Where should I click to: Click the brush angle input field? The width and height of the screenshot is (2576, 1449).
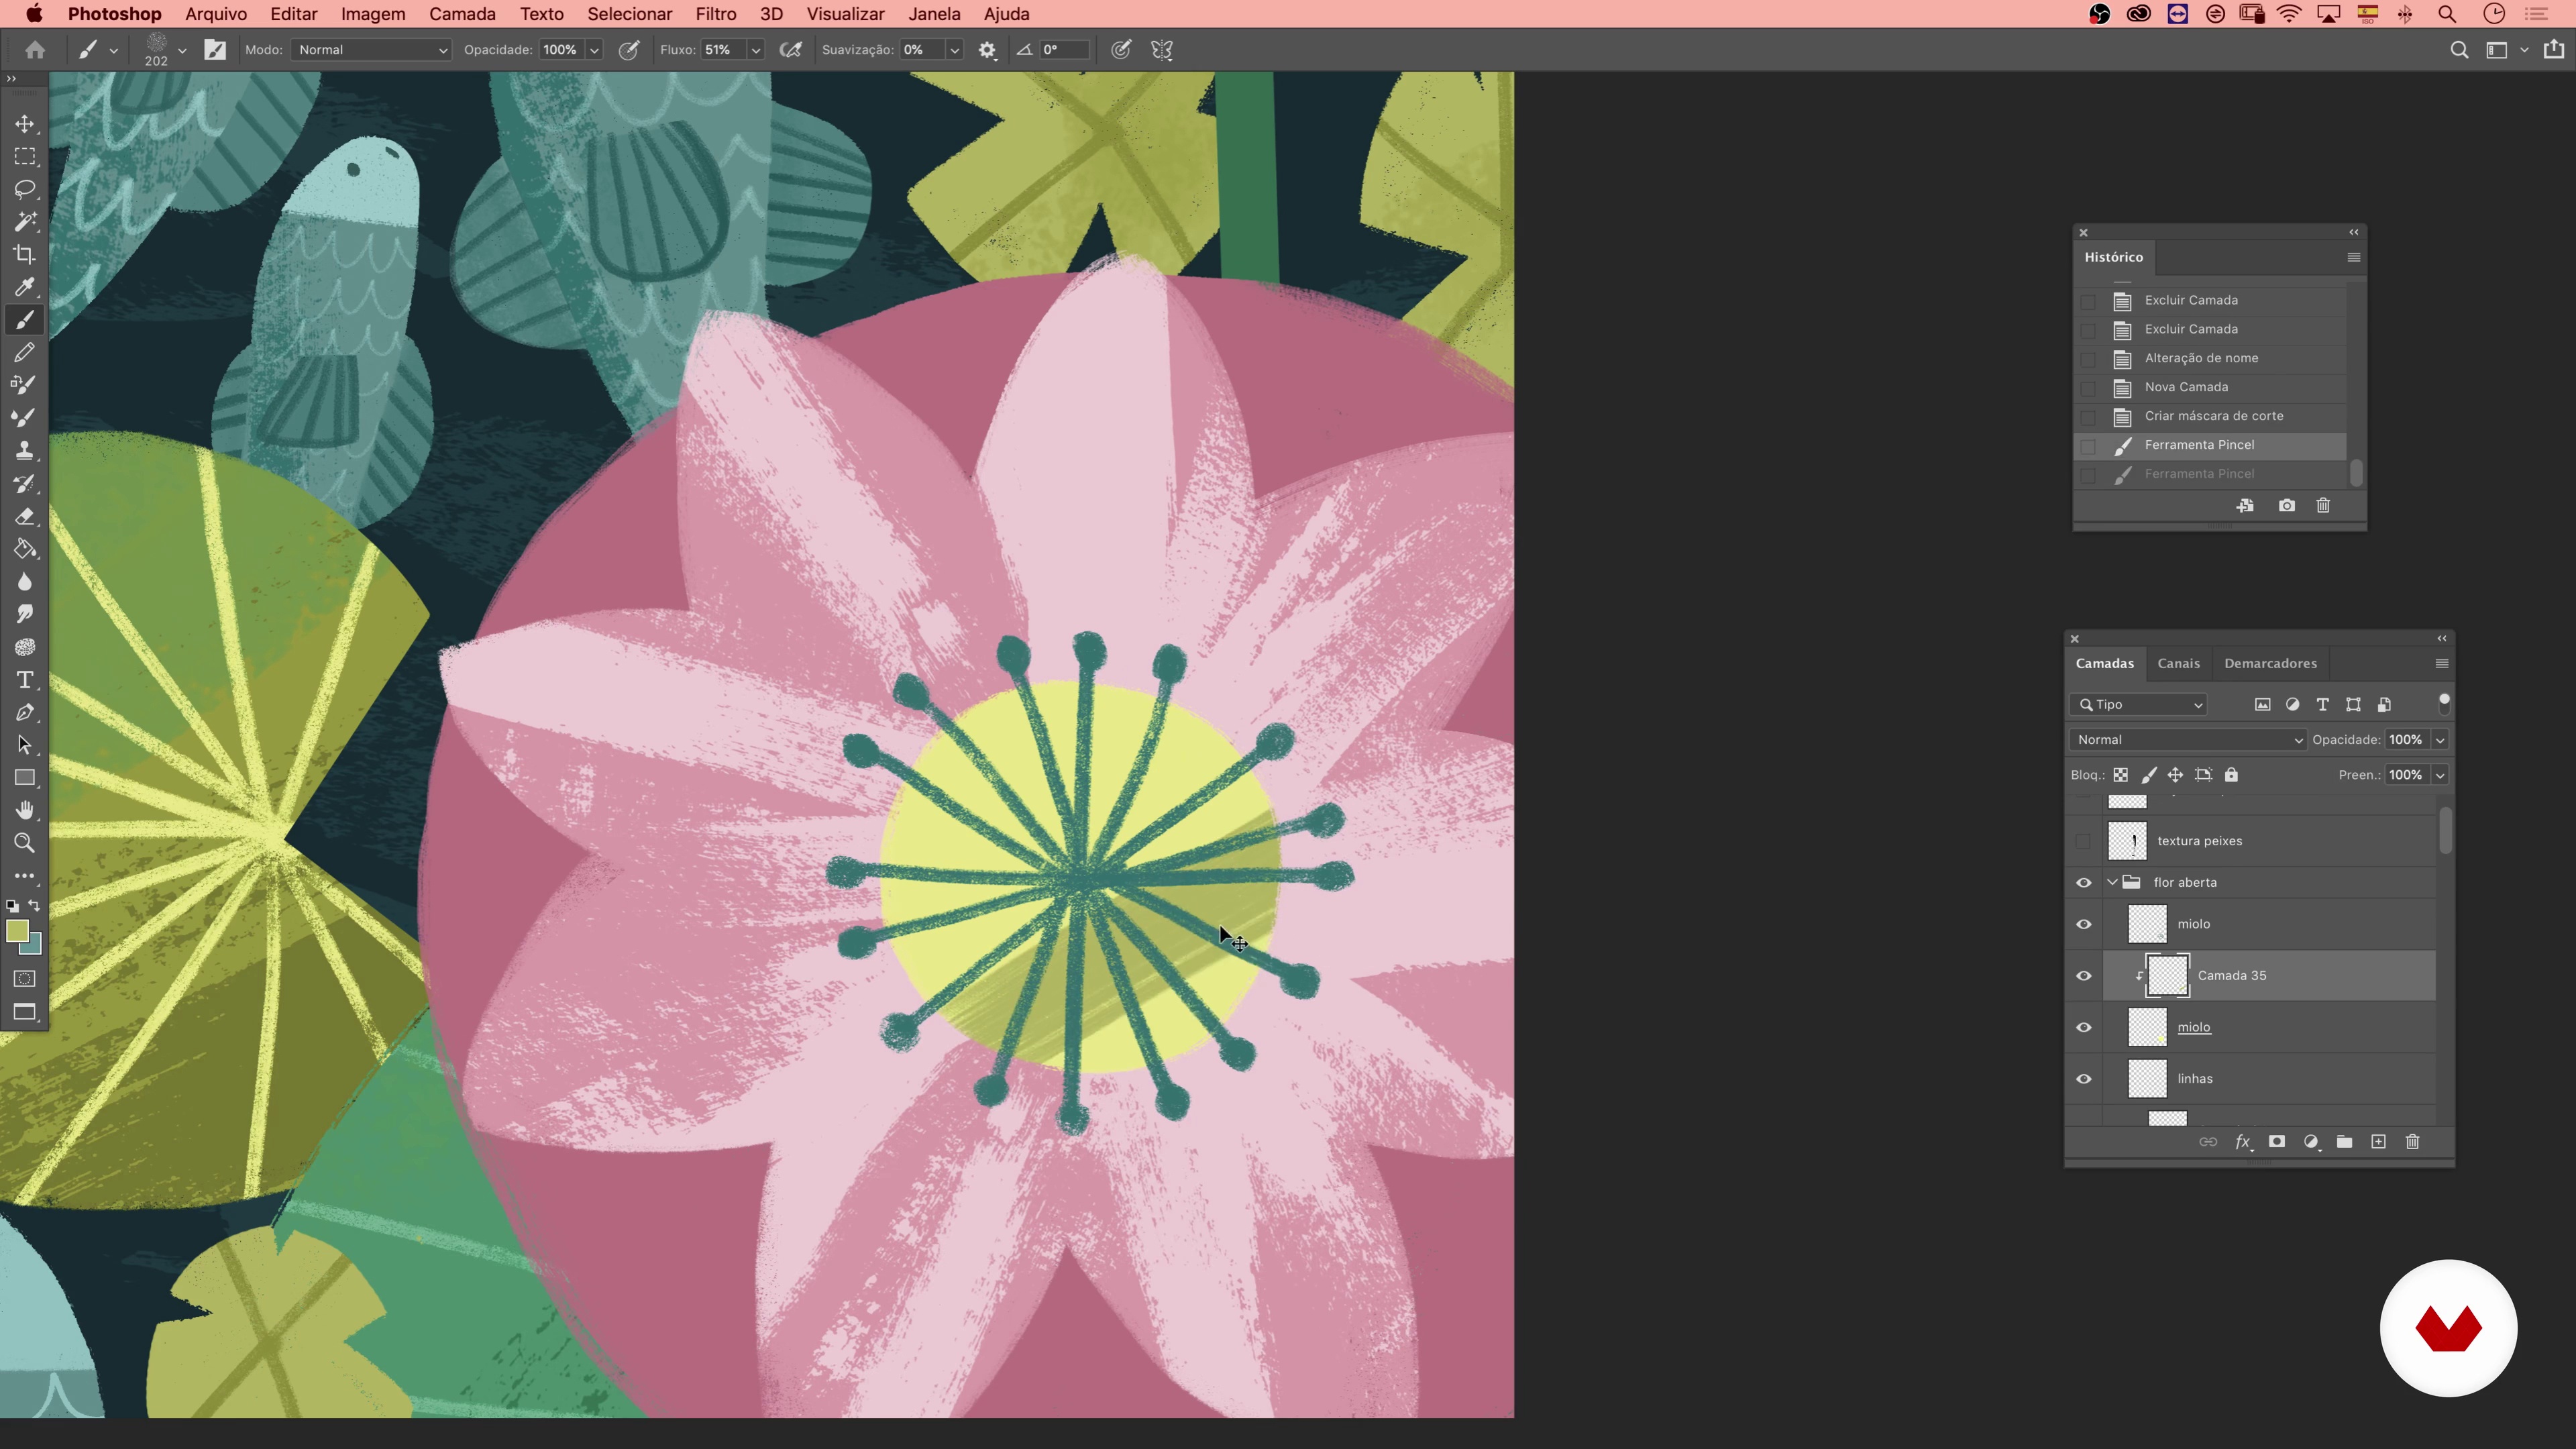(1064, 50)
